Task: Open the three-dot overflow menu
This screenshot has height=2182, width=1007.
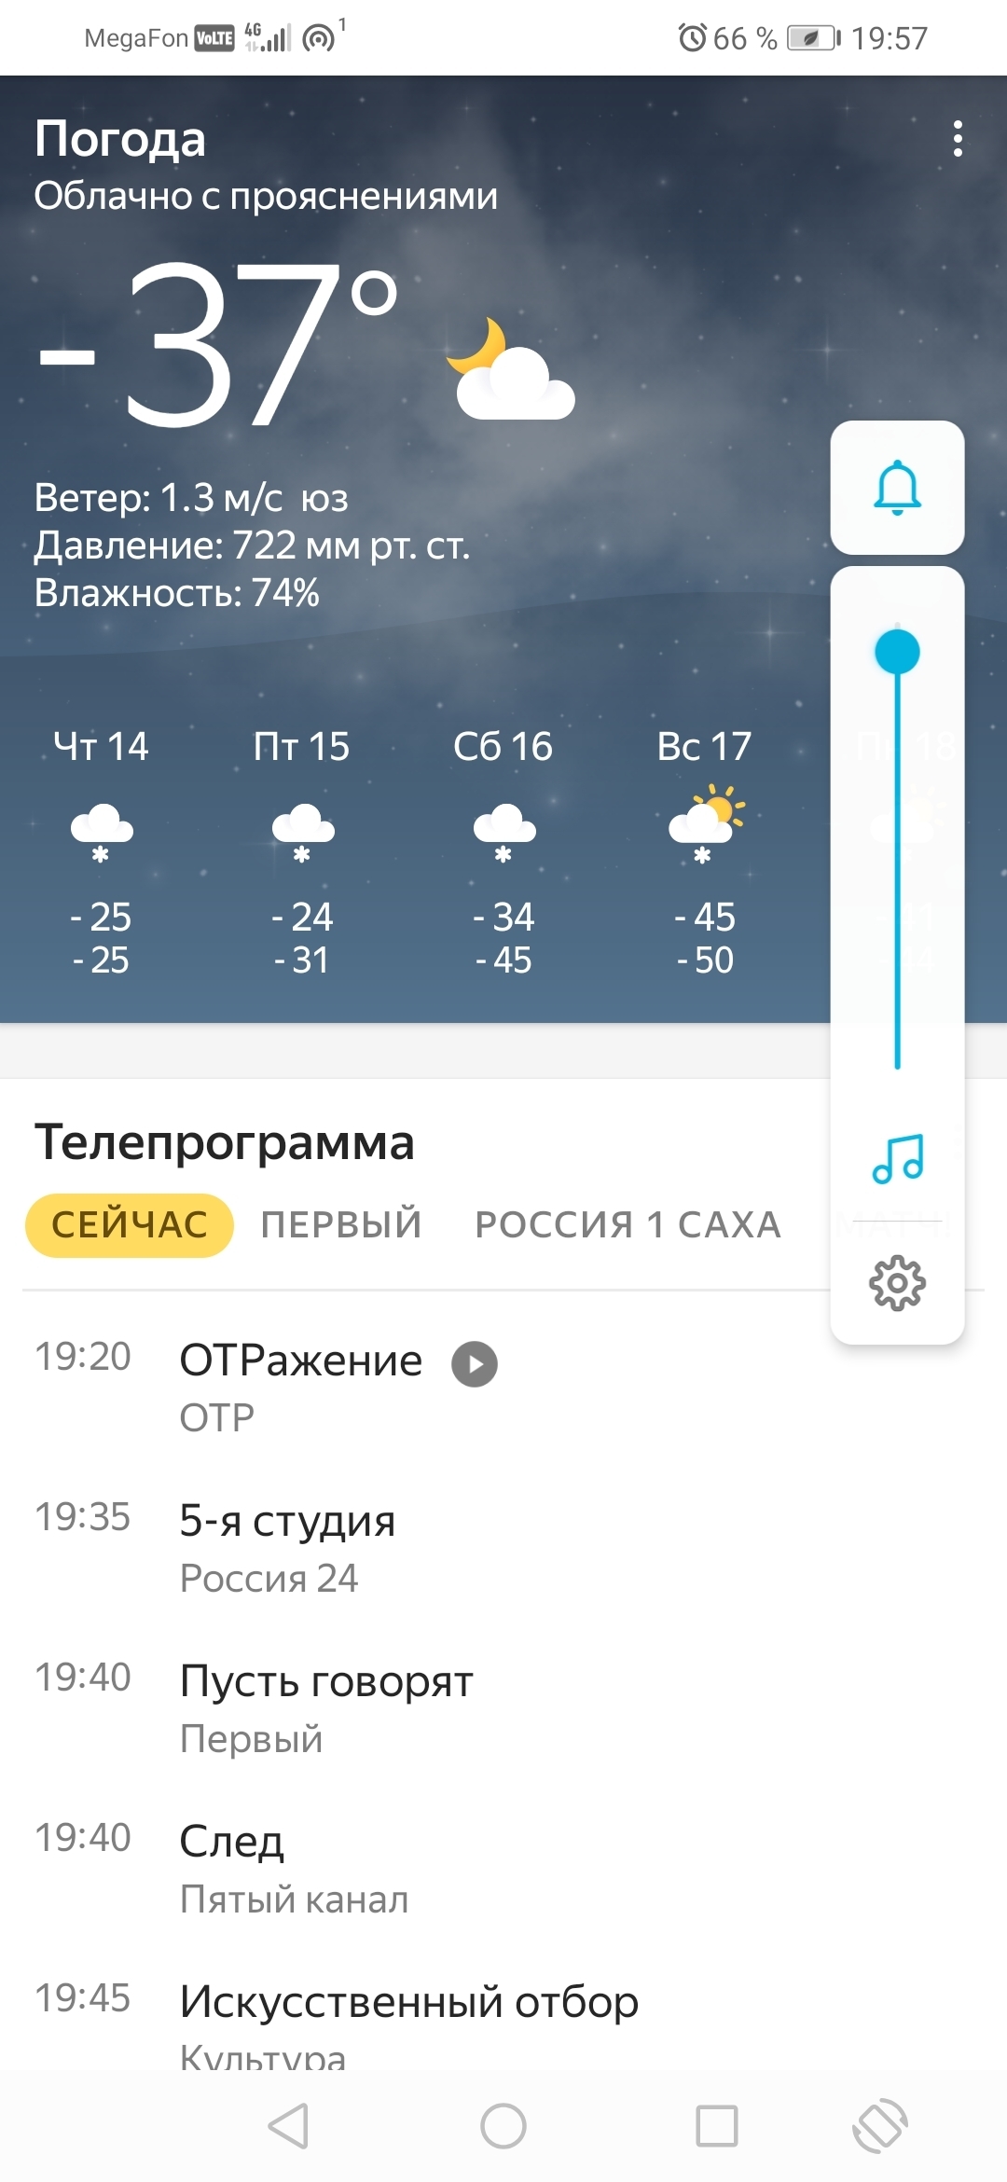Action: [x=957, y=139]
